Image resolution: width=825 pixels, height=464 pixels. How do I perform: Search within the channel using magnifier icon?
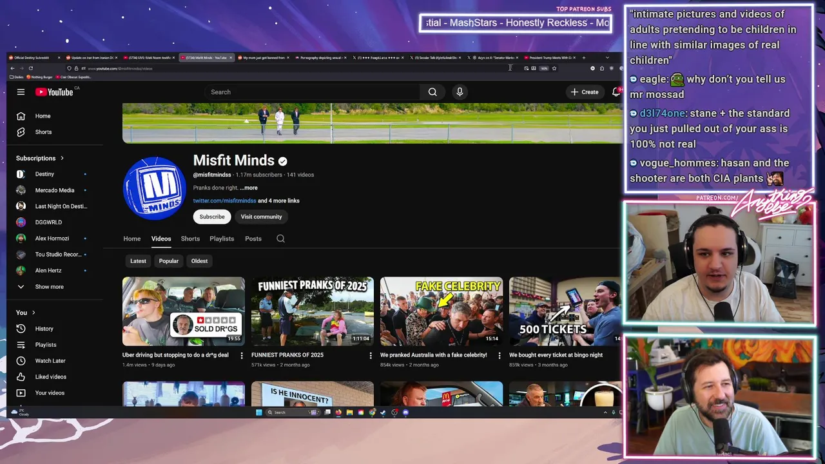pos(280,238)
